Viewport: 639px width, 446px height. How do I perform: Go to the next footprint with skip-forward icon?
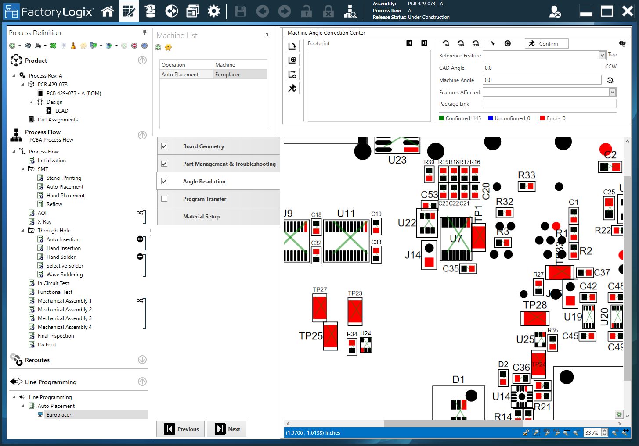click(424, 43)
